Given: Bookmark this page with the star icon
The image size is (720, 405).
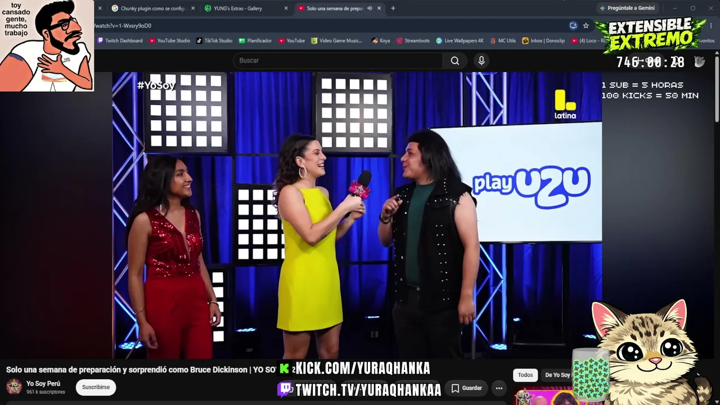Looking at the screenshot, I should (x=586, y=25).
